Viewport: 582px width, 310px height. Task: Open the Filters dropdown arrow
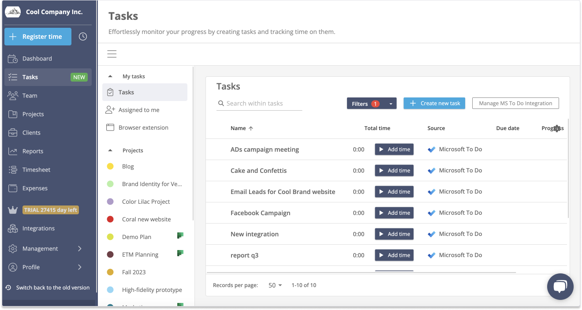[390, 104]
